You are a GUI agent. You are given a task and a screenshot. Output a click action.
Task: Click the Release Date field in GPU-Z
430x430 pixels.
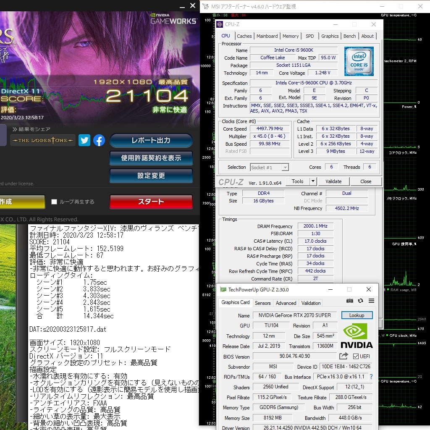269,346
